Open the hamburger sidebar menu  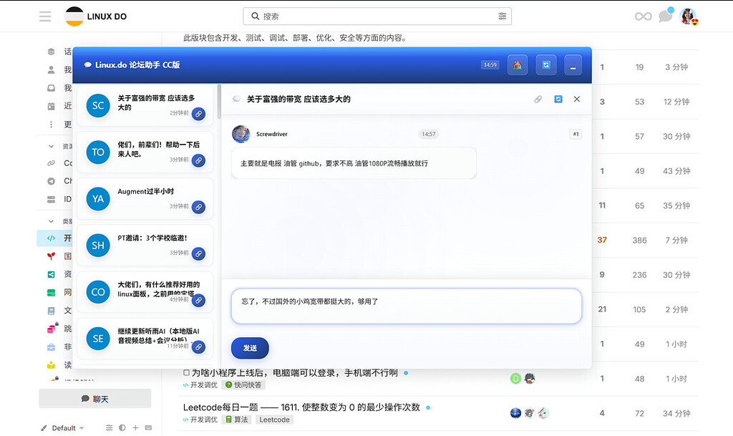[45, 16]
